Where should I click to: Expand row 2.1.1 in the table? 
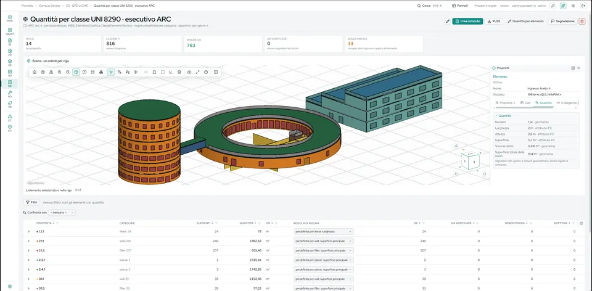click(29, 241)
